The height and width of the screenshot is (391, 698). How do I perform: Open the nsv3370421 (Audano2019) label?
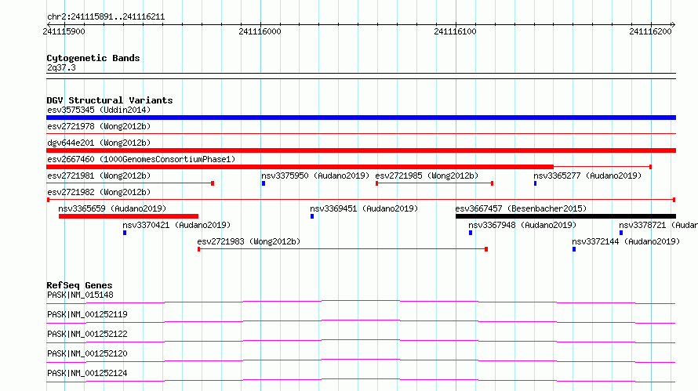coord(176,225)
